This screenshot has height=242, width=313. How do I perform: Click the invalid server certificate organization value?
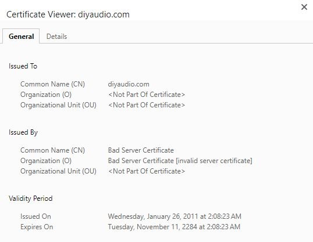point(180,161)
